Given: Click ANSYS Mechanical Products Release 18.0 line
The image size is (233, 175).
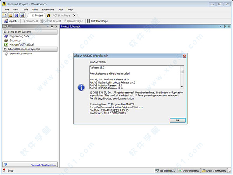Looking at the screenshot, I should [x=113, y=82].
